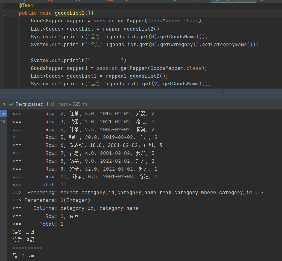Select the second, unhighlighted test duration row
The width and height of the screenshot is (282, 261).
[3, 121]
